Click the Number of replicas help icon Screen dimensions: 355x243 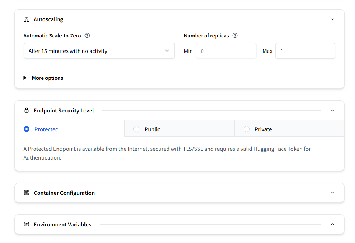pyautogui.click(x=235, y=36)
